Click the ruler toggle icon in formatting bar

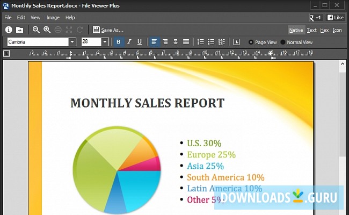236,42
